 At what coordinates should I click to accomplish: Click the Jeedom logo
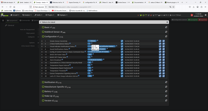pos(5,15)
